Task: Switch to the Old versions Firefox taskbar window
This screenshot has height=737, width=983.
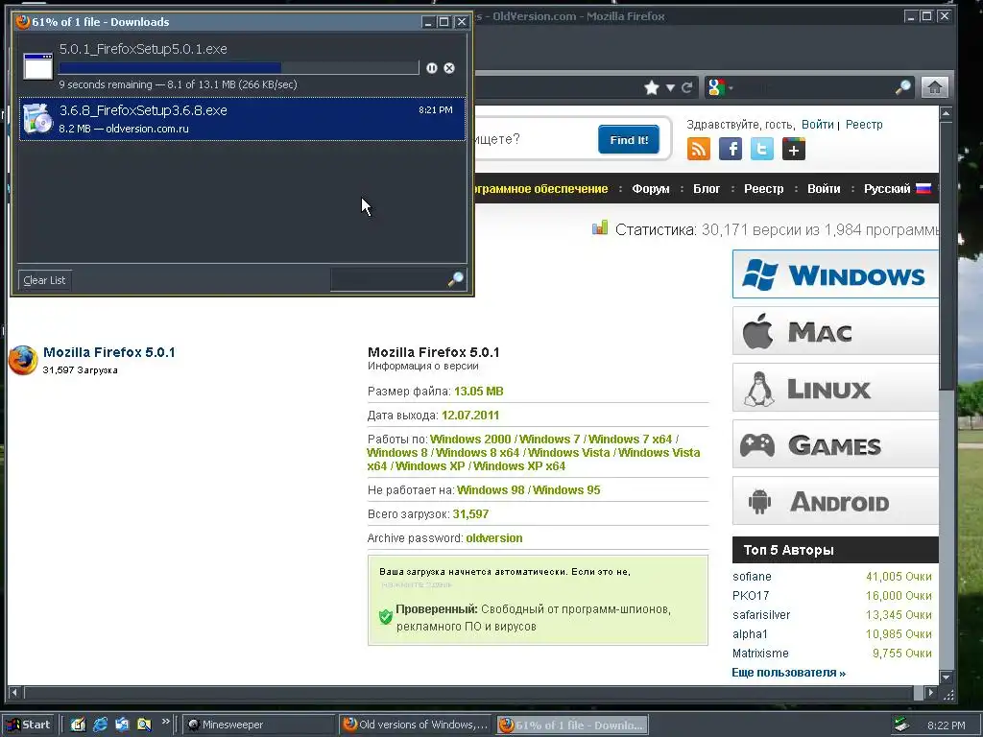Action: coord(415,725)
